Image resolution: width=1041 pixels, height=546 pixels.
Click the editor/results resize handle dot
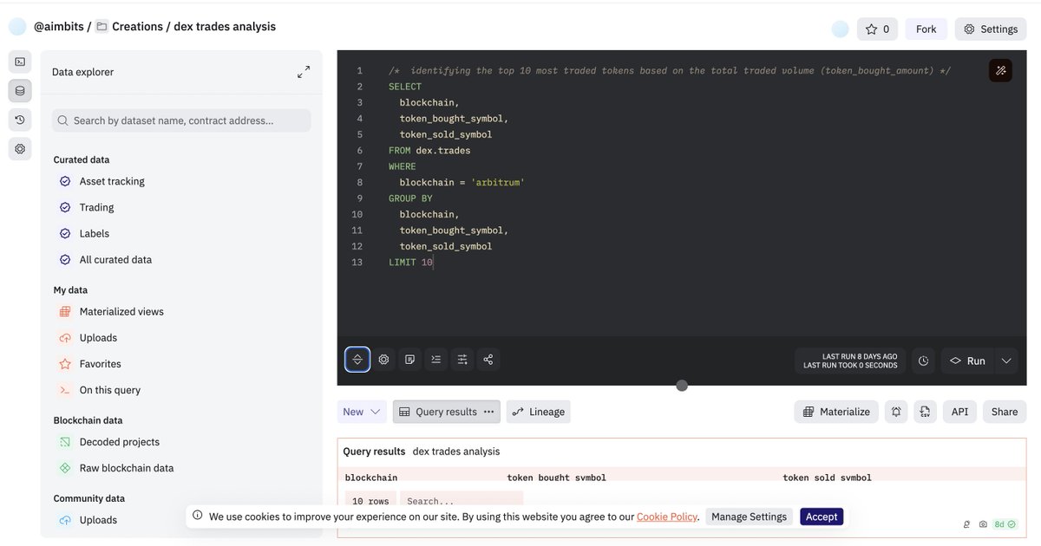pyautogui.click(x=682, y=386)
